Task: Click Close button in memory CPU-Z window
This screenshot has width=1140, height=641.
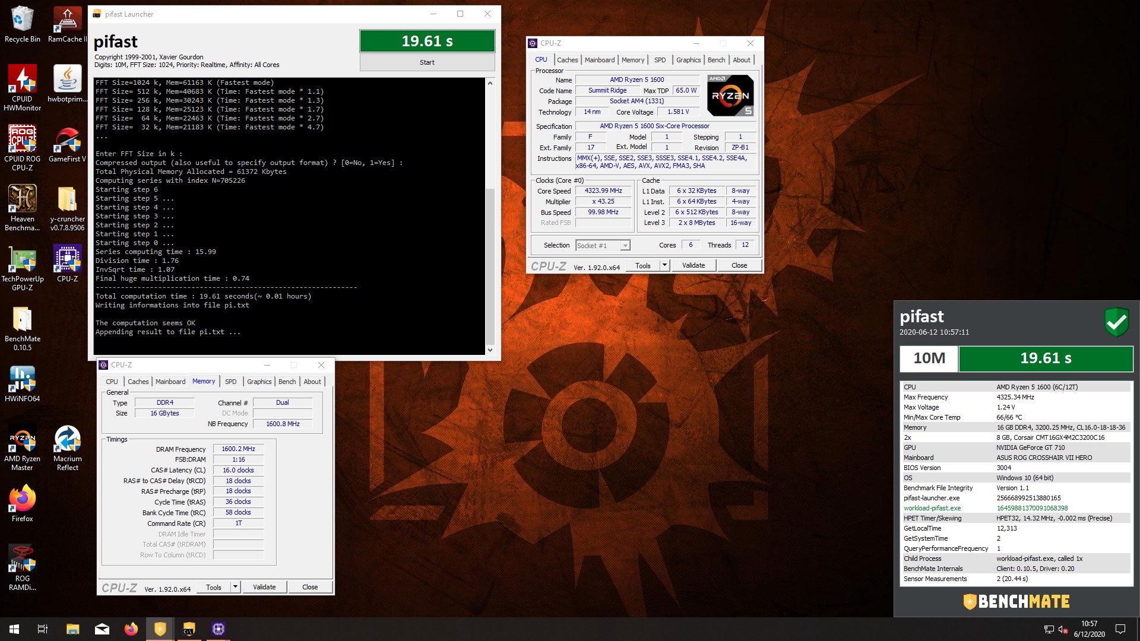Action: click(310, 587)
